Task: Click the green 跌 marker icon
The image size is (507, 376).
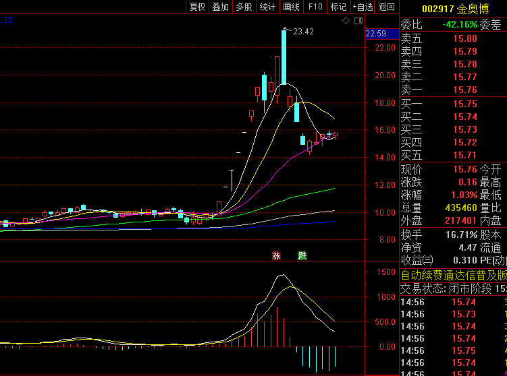Action: pos(302,255)
